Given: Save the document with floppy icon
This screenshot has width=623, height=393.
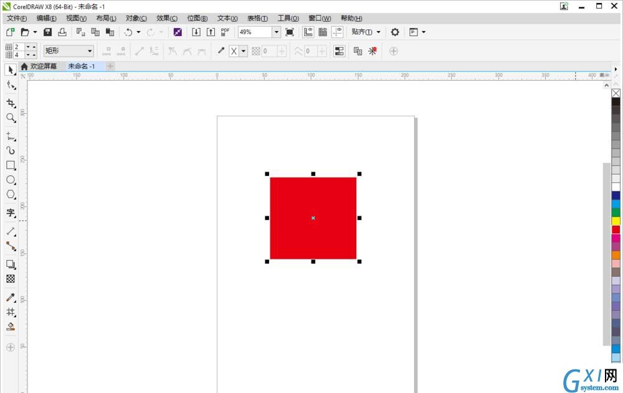Looking at the screenshot, I should tap(48, 32).
